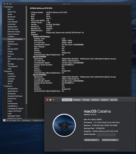
Task: Open SATA/SATA Express entry
Action: tap(15, 59)
